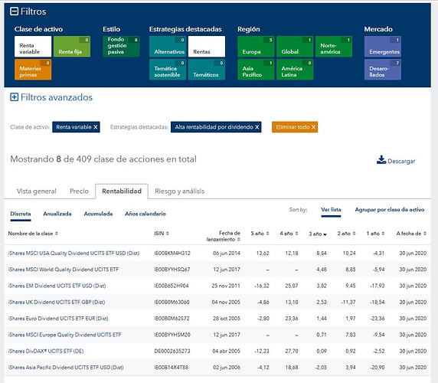Open the Rentabilidad tab
This screenshot has height=383, width=438.
(x=122, y=191)
